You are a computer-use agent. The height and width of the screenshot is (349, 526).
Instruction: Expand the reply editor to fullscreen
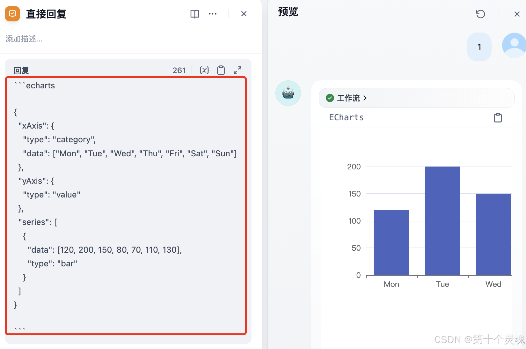tap(237, 70)
